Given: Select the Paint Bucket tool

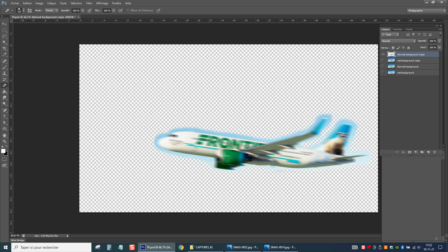Looking at the screenshot, I should [5, 92].
